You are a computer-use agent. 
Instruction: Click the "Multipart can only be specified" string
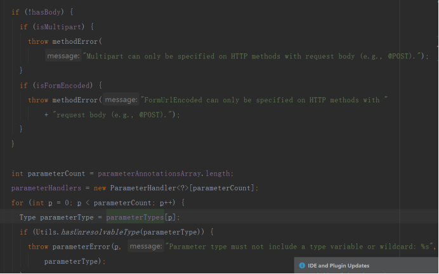(252, 56)
